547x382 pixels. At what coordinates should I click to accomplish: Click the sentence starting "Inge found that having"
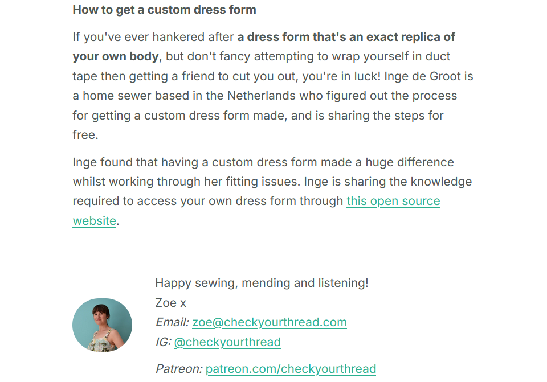pyautogui.click(x=263, y=162)
